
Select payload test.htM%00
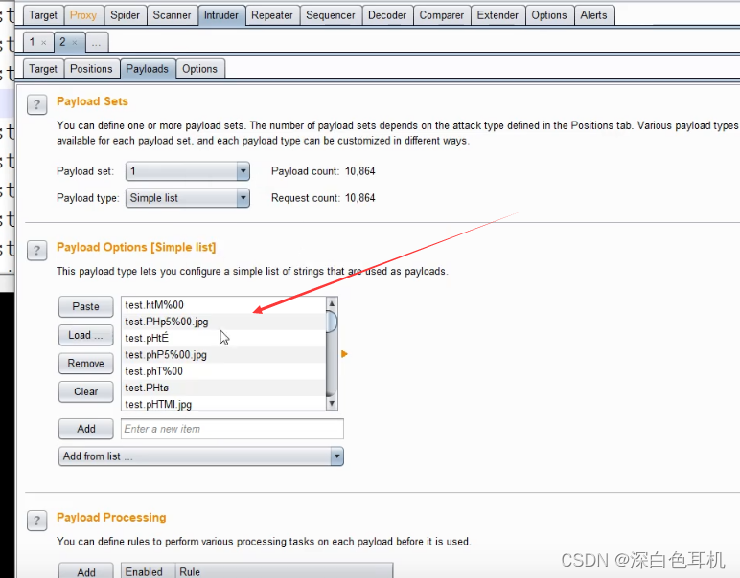tap(223, 305)
